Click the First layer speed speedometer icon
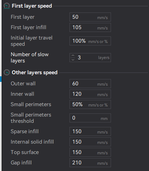 pos(7,6)
